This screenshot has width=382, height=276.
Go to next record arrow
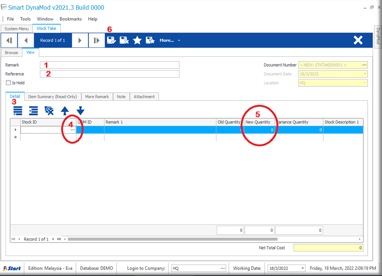coord(80,40)
